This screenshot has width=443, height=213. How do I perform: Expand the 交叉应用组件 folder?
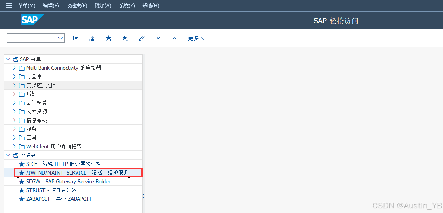pyautogui.click(x=14, y=85)
